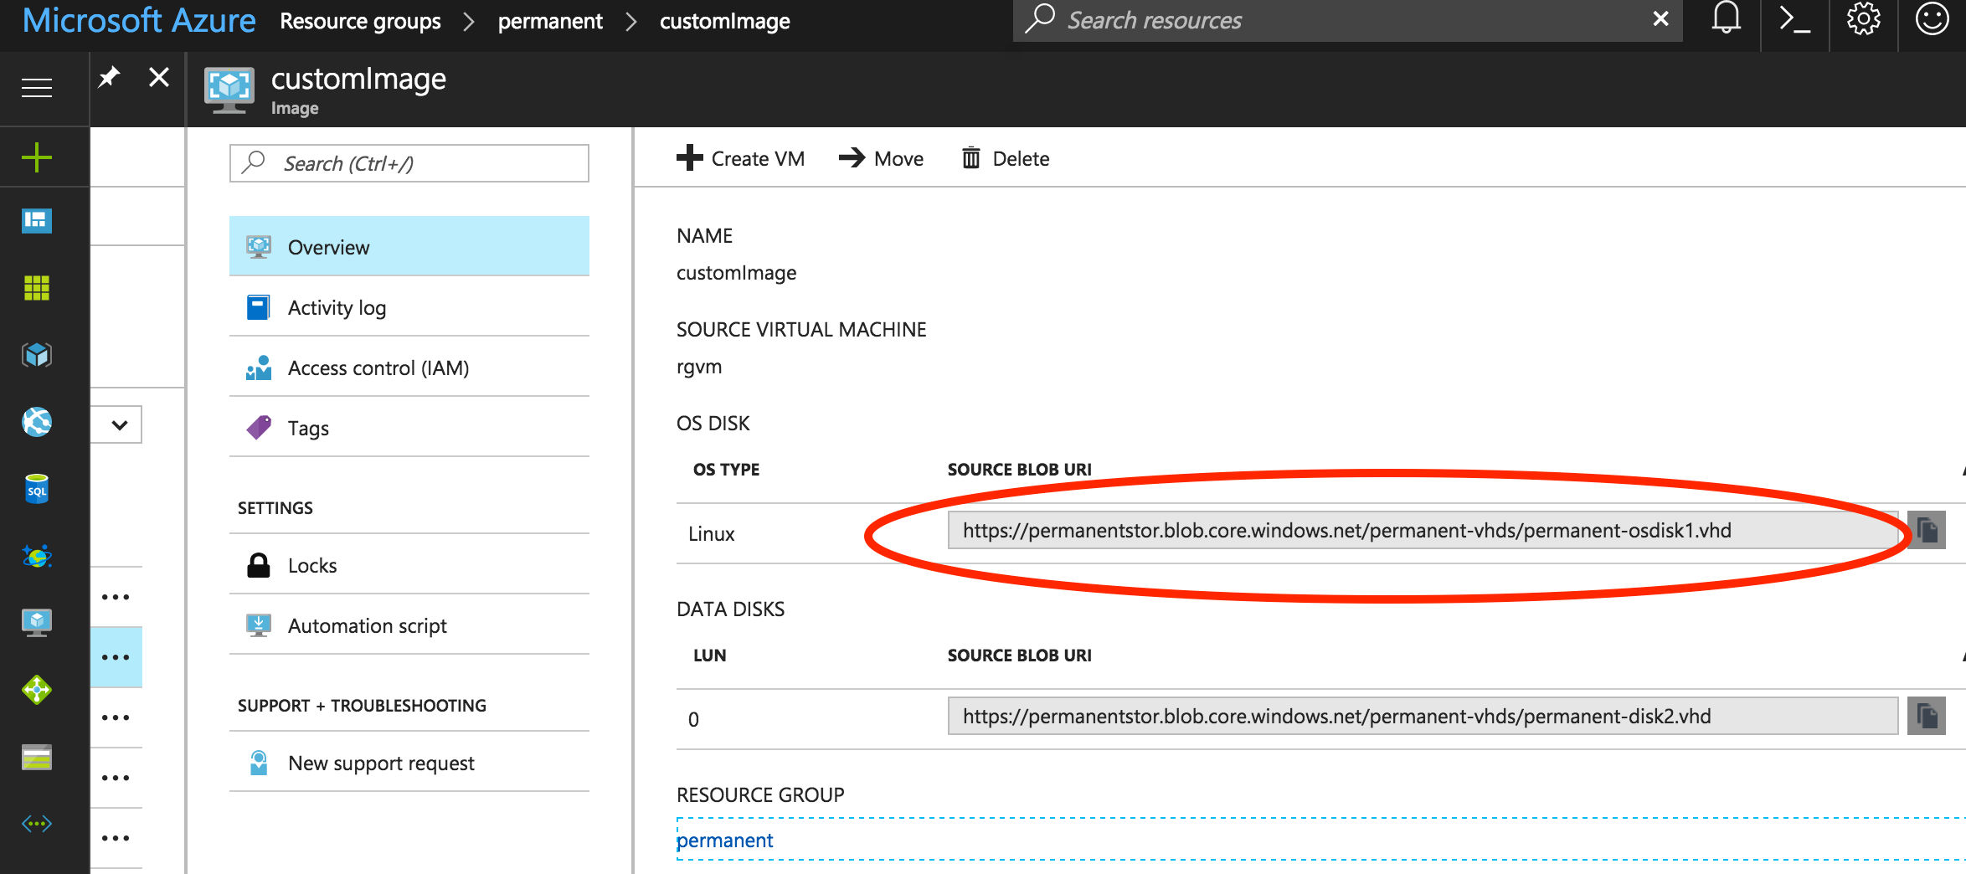Pin the blade with the pin icon
The height and width of the screenshot is (874, 1966).
click(110, 78)
